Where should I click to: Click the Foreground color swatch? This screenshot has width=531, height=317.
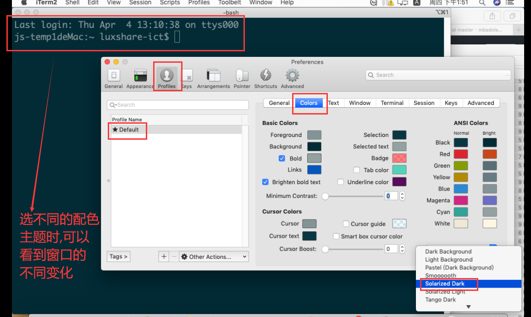pos(314,135)
